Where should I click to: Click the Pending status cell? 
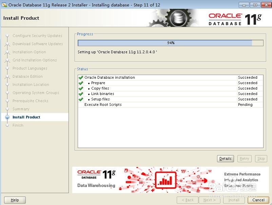point(250,105)
